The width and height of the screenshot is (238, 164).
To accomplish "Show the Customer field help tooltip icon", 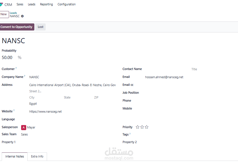I will 16,68.
